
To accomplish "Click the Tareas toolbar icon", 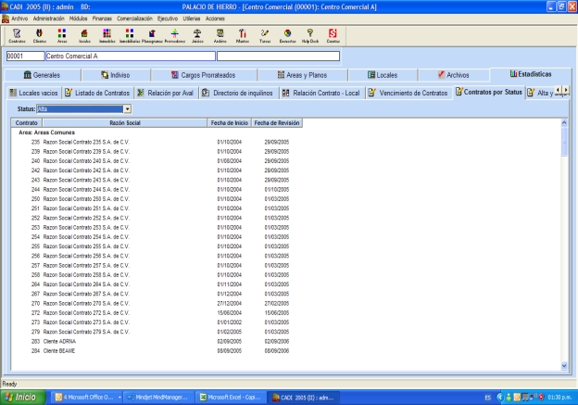I will coord(264,35).
